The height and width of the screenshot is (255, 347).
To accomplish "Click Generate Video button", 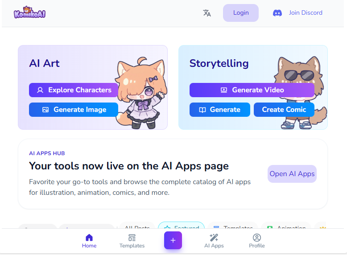I will 252,90.
